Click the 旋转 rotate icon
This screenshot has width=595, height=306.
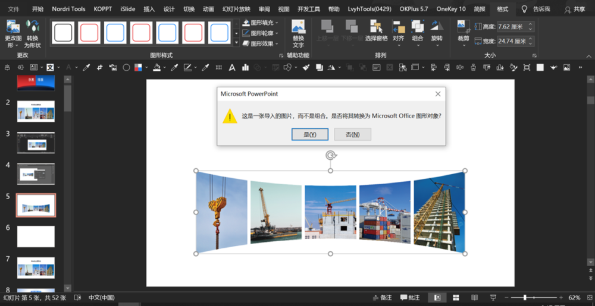click(x=437, y=27)
